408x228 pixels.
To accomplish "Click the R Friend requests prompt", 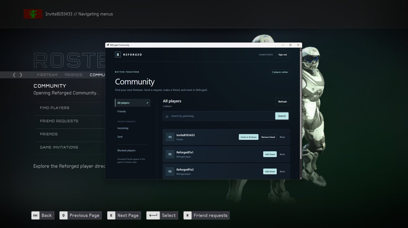I will [206, 215].
